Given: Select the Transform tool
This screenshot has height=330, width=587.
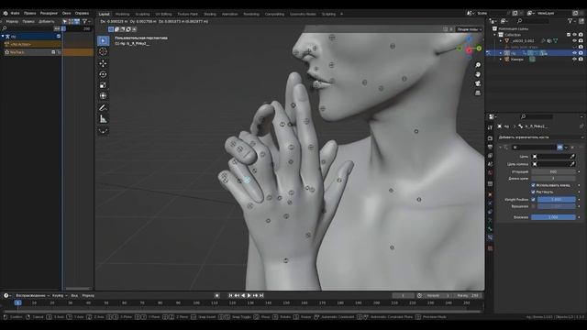Looking at the screenshot, I should coord(103,96).
